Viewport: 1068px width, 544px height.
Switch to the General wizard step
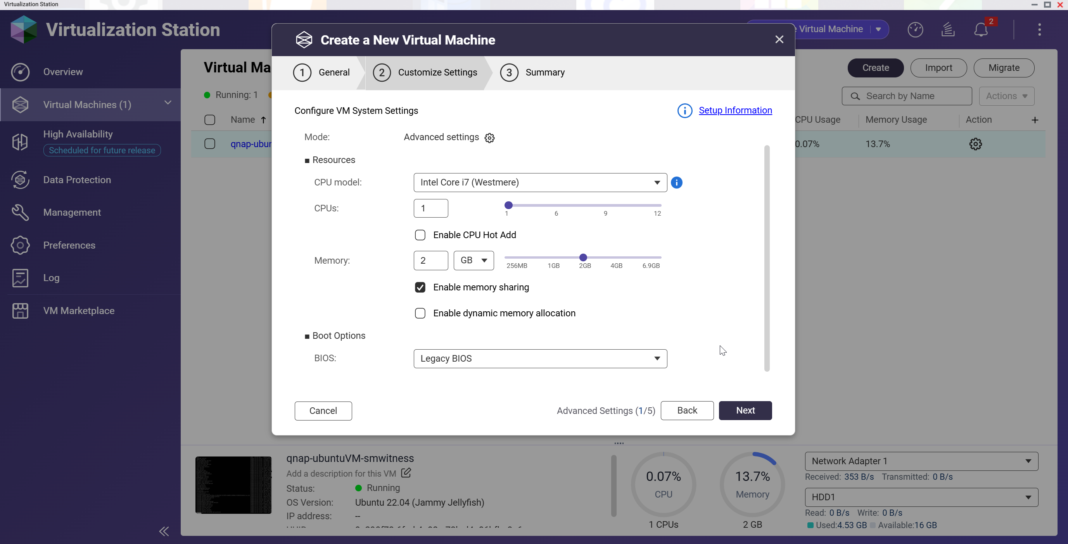tap(321, 72)
